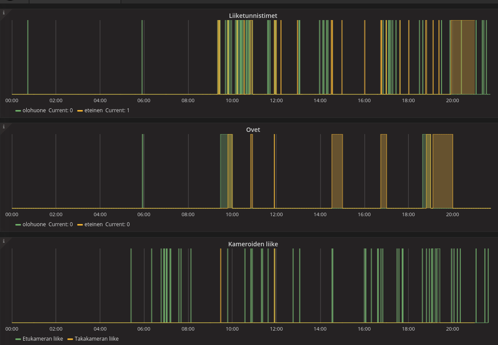Click the orange door-open block near 14:45 in Ovet
498x345 pixels.
[x=337, y=171]
